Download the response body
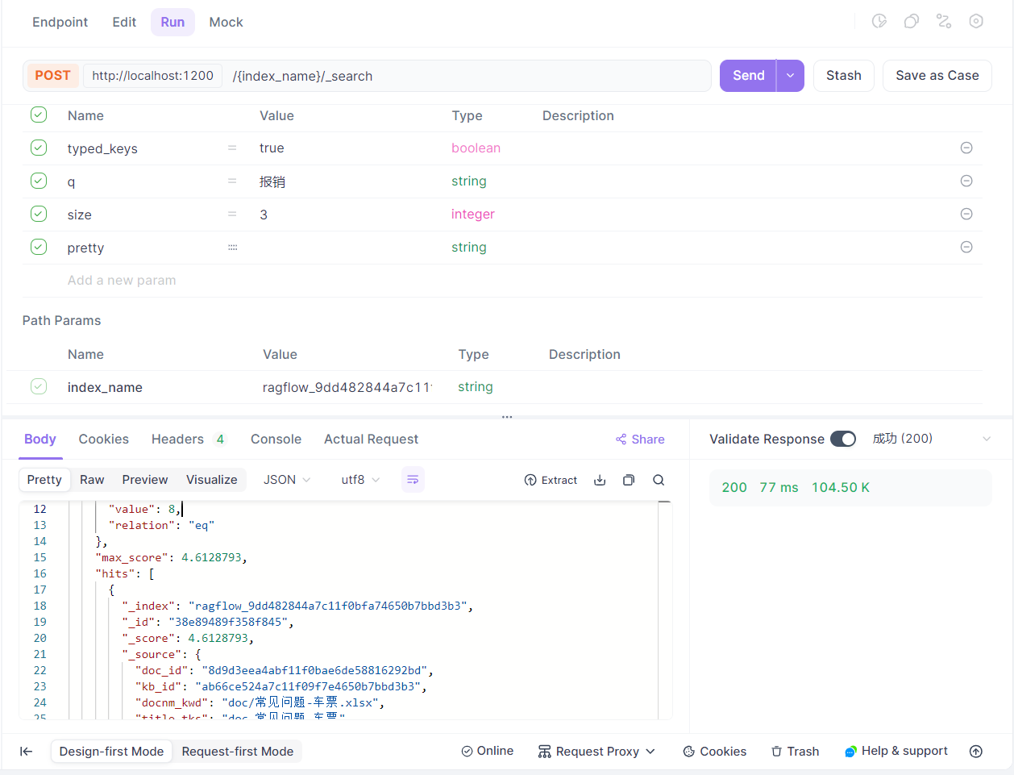Screen dimensions: 1014x775 [600, 480]
